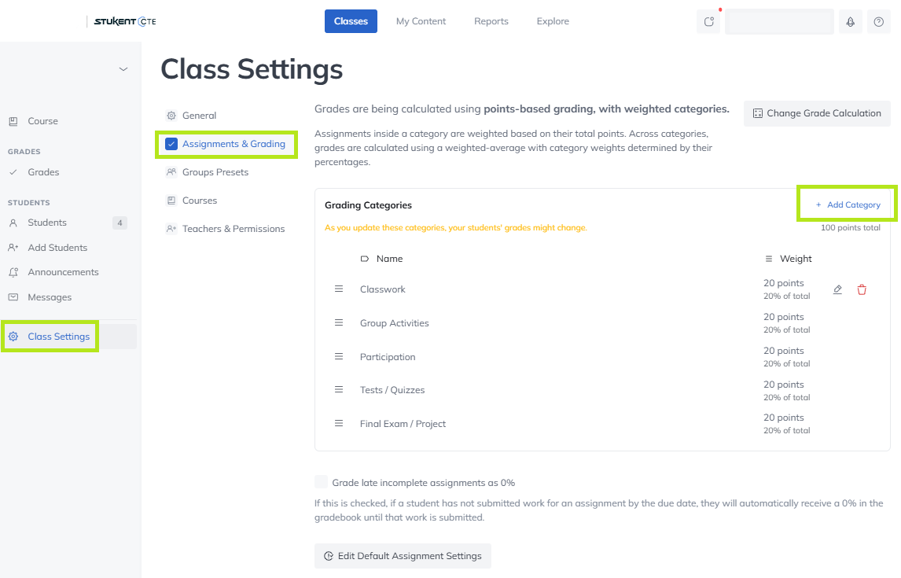Click the drag handle beside Final Exam / Project
This screenshot has height=578, width=901.
click(339, 423)
